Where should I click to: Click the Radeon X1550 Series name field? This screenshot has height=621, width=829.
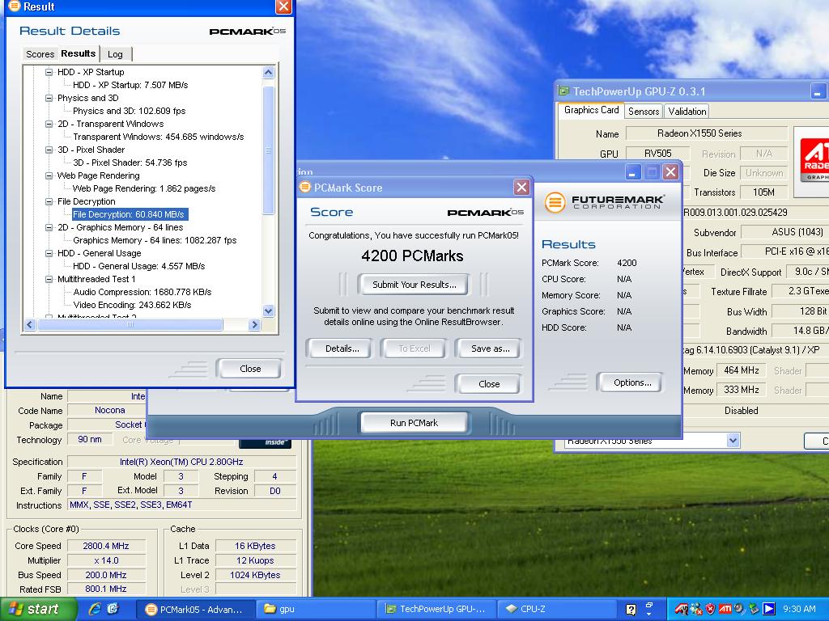point(707,133)
